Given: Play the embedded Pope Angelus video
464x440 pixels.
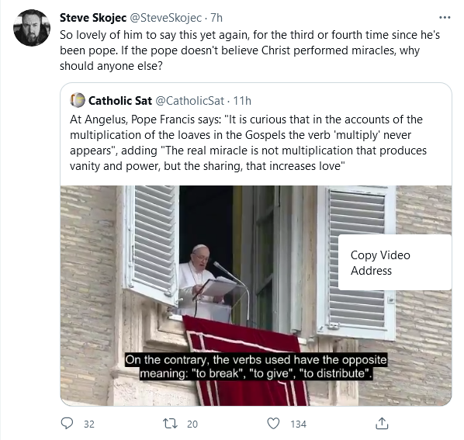Looking at the screenshot, I should point(256,296).
